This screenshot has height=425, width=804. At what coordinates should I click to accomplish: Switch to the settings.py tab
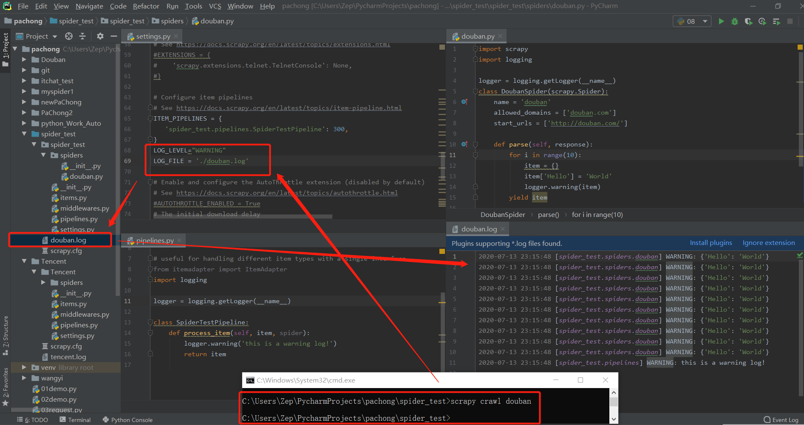(x=153, y=36)
